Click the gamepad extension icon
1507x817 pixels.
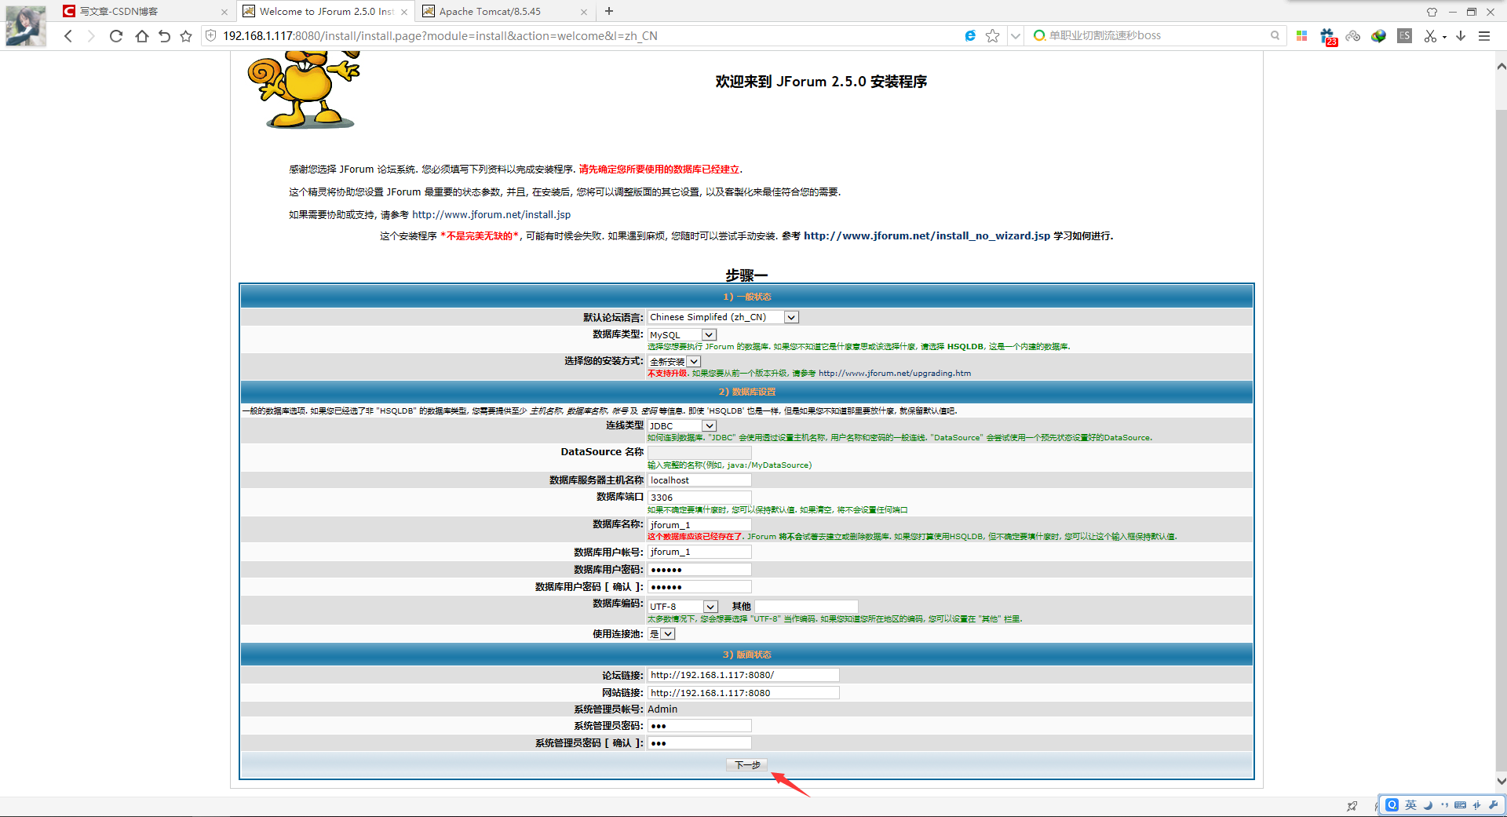click(x=1353, y=35)
